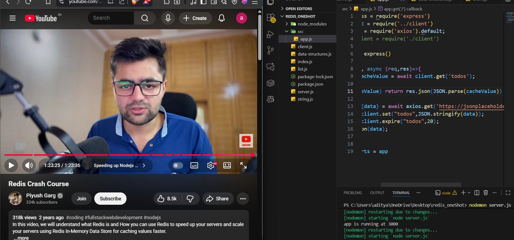Reload the browser page
514x240 pixels.
(x=28, y=2)
